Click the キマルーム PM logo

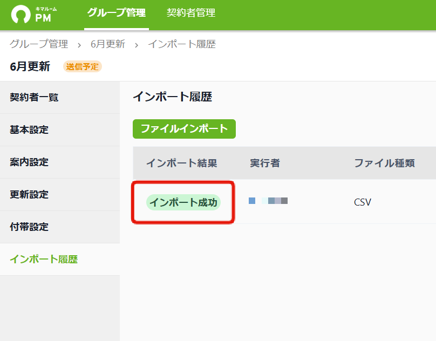coord(34,15)
